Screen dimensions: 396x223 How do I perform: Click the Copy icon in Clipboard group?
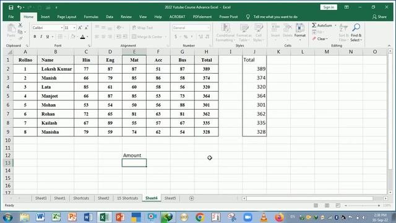[x=20, y=32]
